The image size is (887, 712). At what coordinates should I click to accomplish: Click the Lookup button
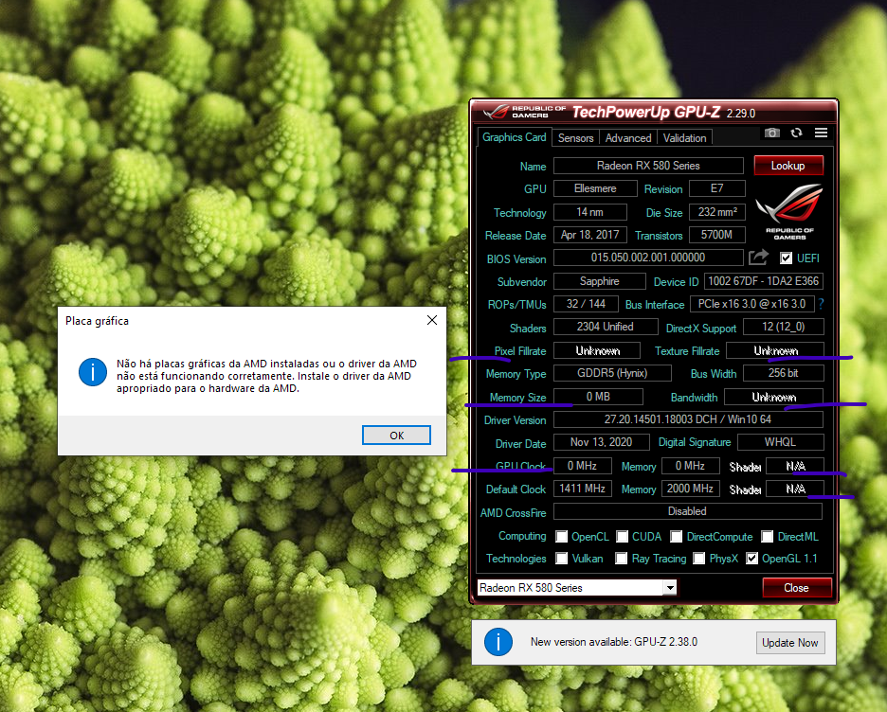click(788, 166)
